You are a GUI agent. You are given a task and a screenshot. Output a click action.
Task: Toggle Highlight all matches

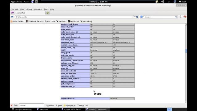click(x=70, y=105)
